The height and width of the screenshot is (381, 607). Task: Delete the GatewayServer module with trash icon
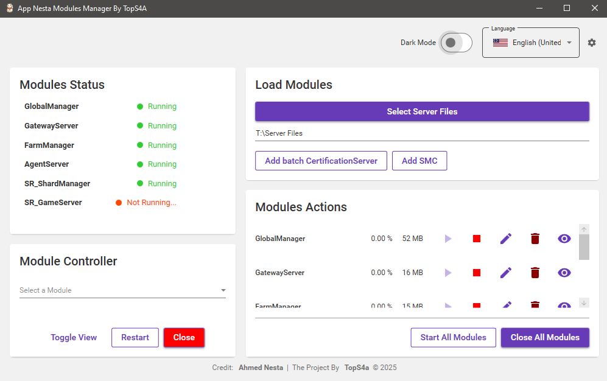pyautogui.click(x=535, y=273)
